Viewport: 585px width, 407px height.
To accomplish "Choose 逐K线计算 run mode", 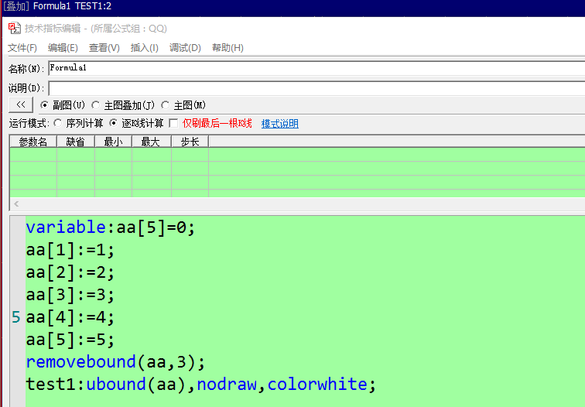I will (x=114, y=124).
